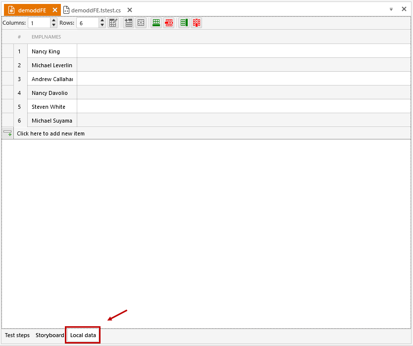
Task: Click the table icon with plus sign
Action: [x=128, y=23]
